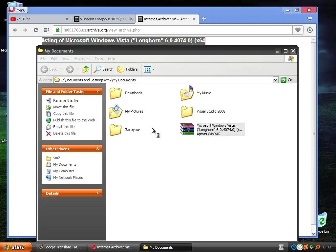Open a new browser tab with plus

point(204,19)
